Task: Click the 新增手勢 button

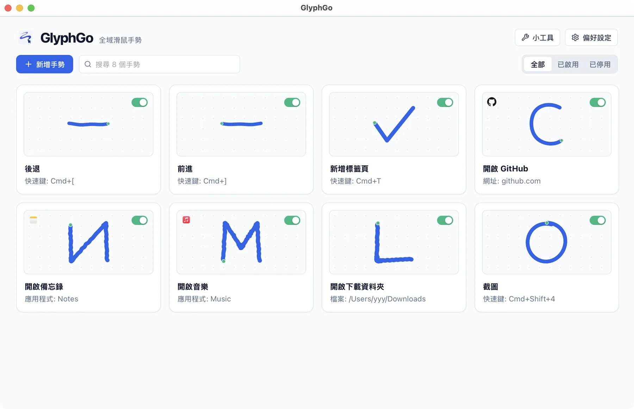Action: point(45,64)
